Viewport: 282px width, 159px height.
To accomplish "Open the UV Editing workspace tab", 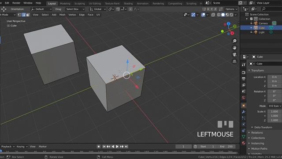I will [95, 4].
